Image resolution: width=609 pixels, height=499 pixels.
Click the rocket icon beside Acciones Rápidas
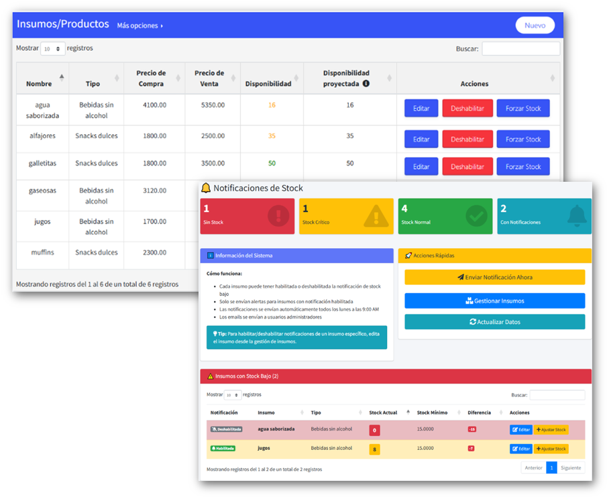click(x=408, y=256)
